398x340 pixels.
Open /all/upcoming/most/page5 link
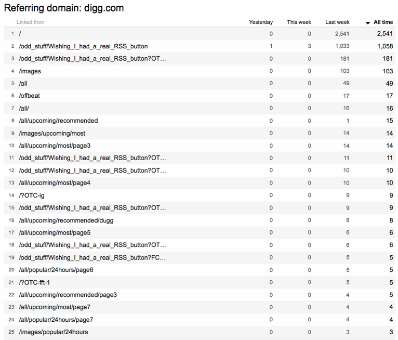coord(55,232)
